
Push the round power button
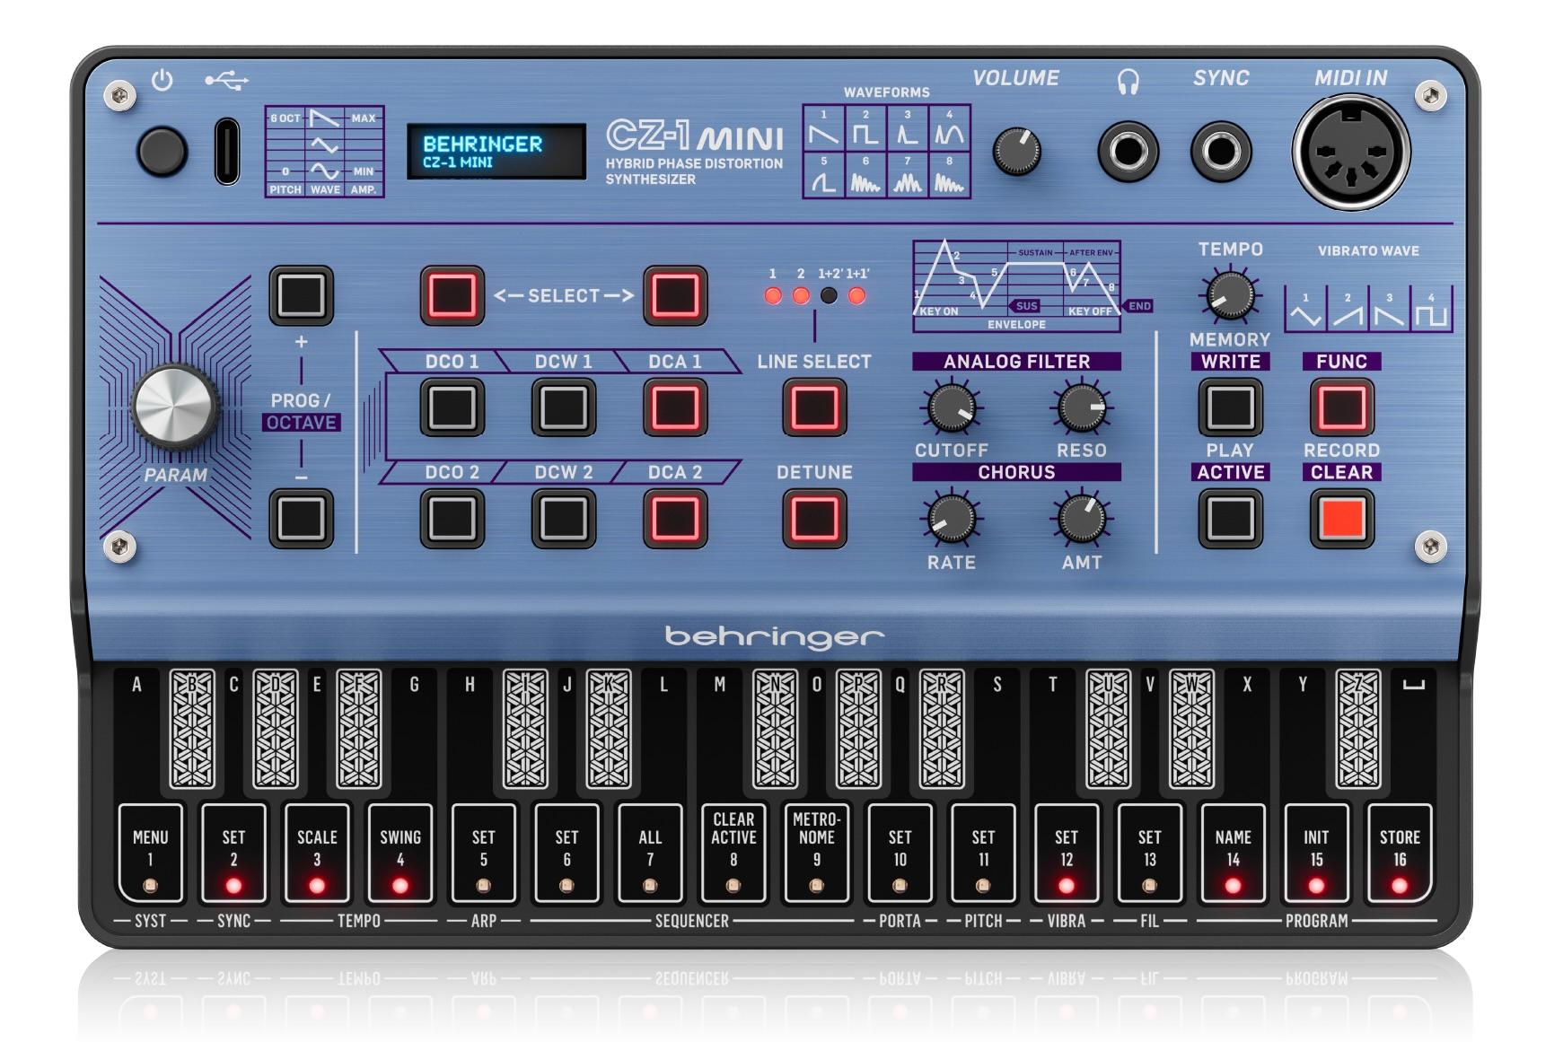coord(162,151)
